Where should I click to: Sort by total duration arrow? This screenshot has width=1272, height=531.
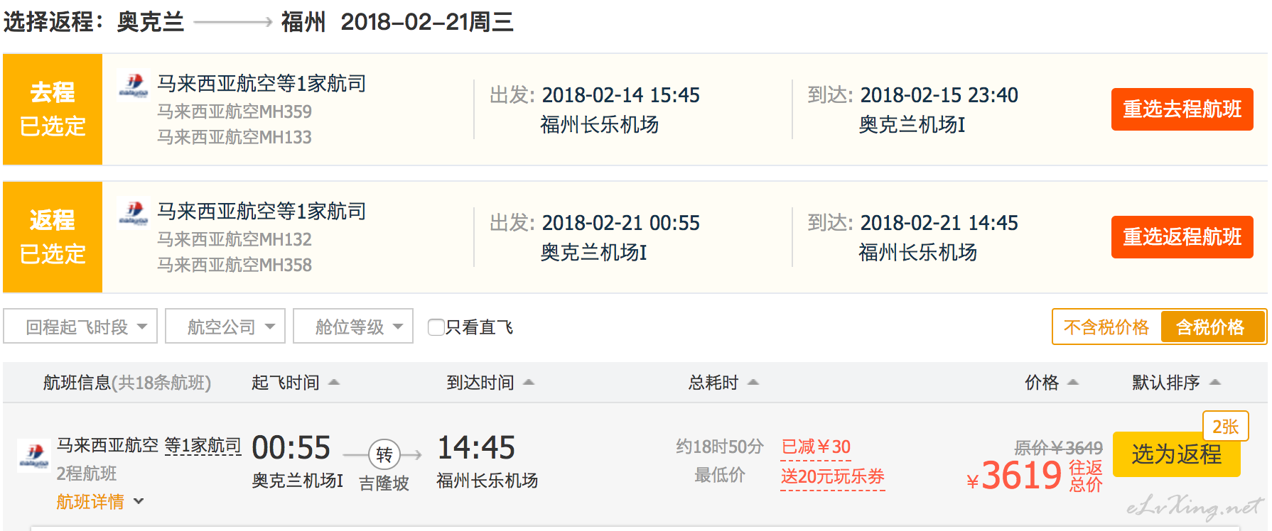(x=753, y=383)
